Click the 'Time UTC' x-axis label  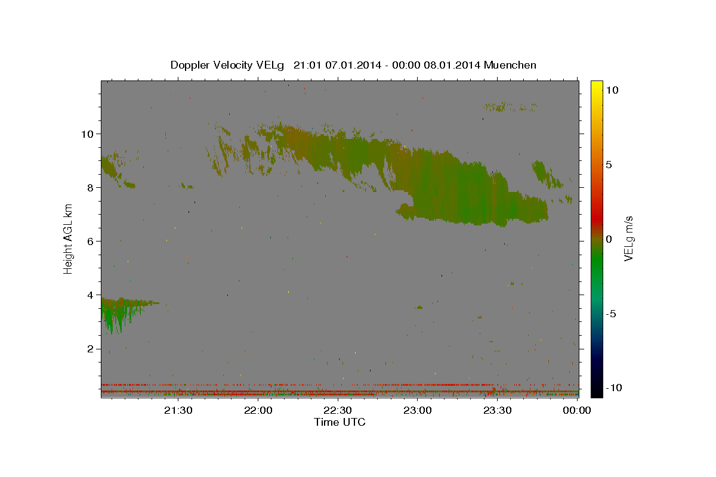point(340,422)
